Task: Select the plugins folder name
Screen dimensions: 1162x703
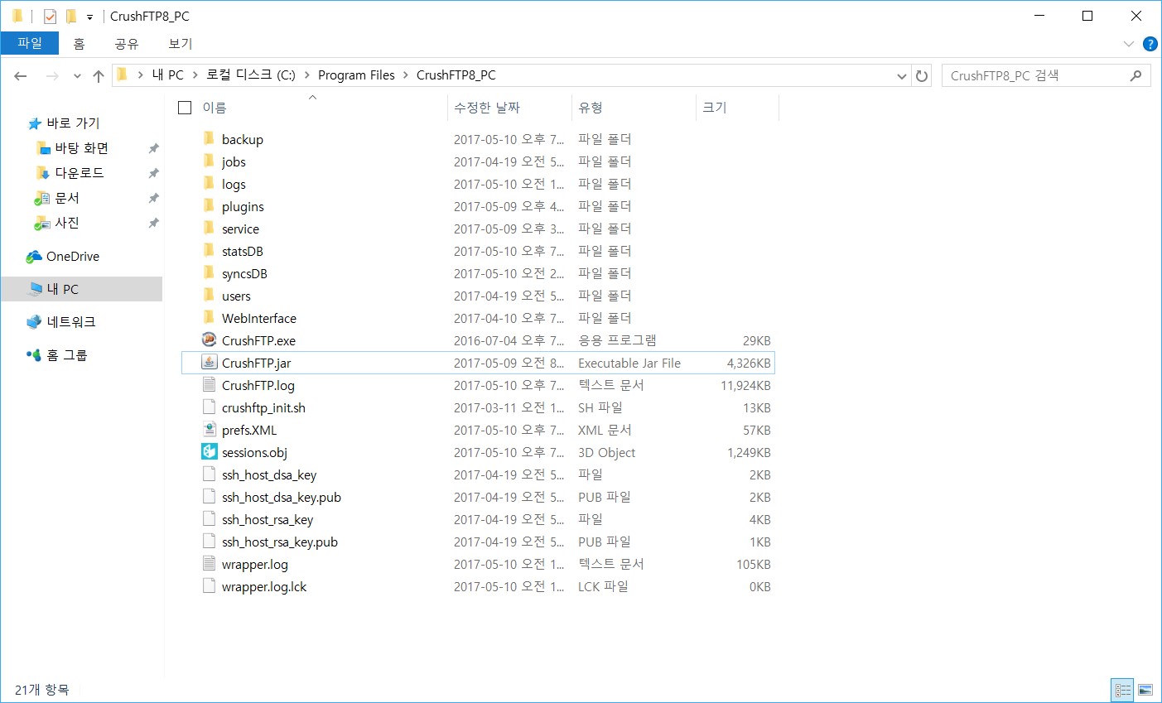Action: [243, 207]
